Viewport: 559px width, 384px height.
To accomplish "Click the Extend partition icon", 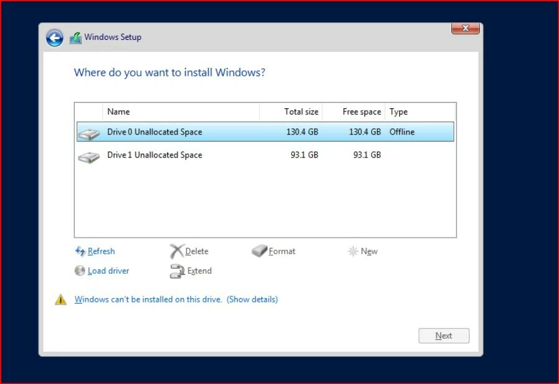I will tap(177, 271).
